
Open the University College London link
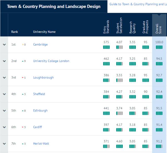tap(51, 61)
